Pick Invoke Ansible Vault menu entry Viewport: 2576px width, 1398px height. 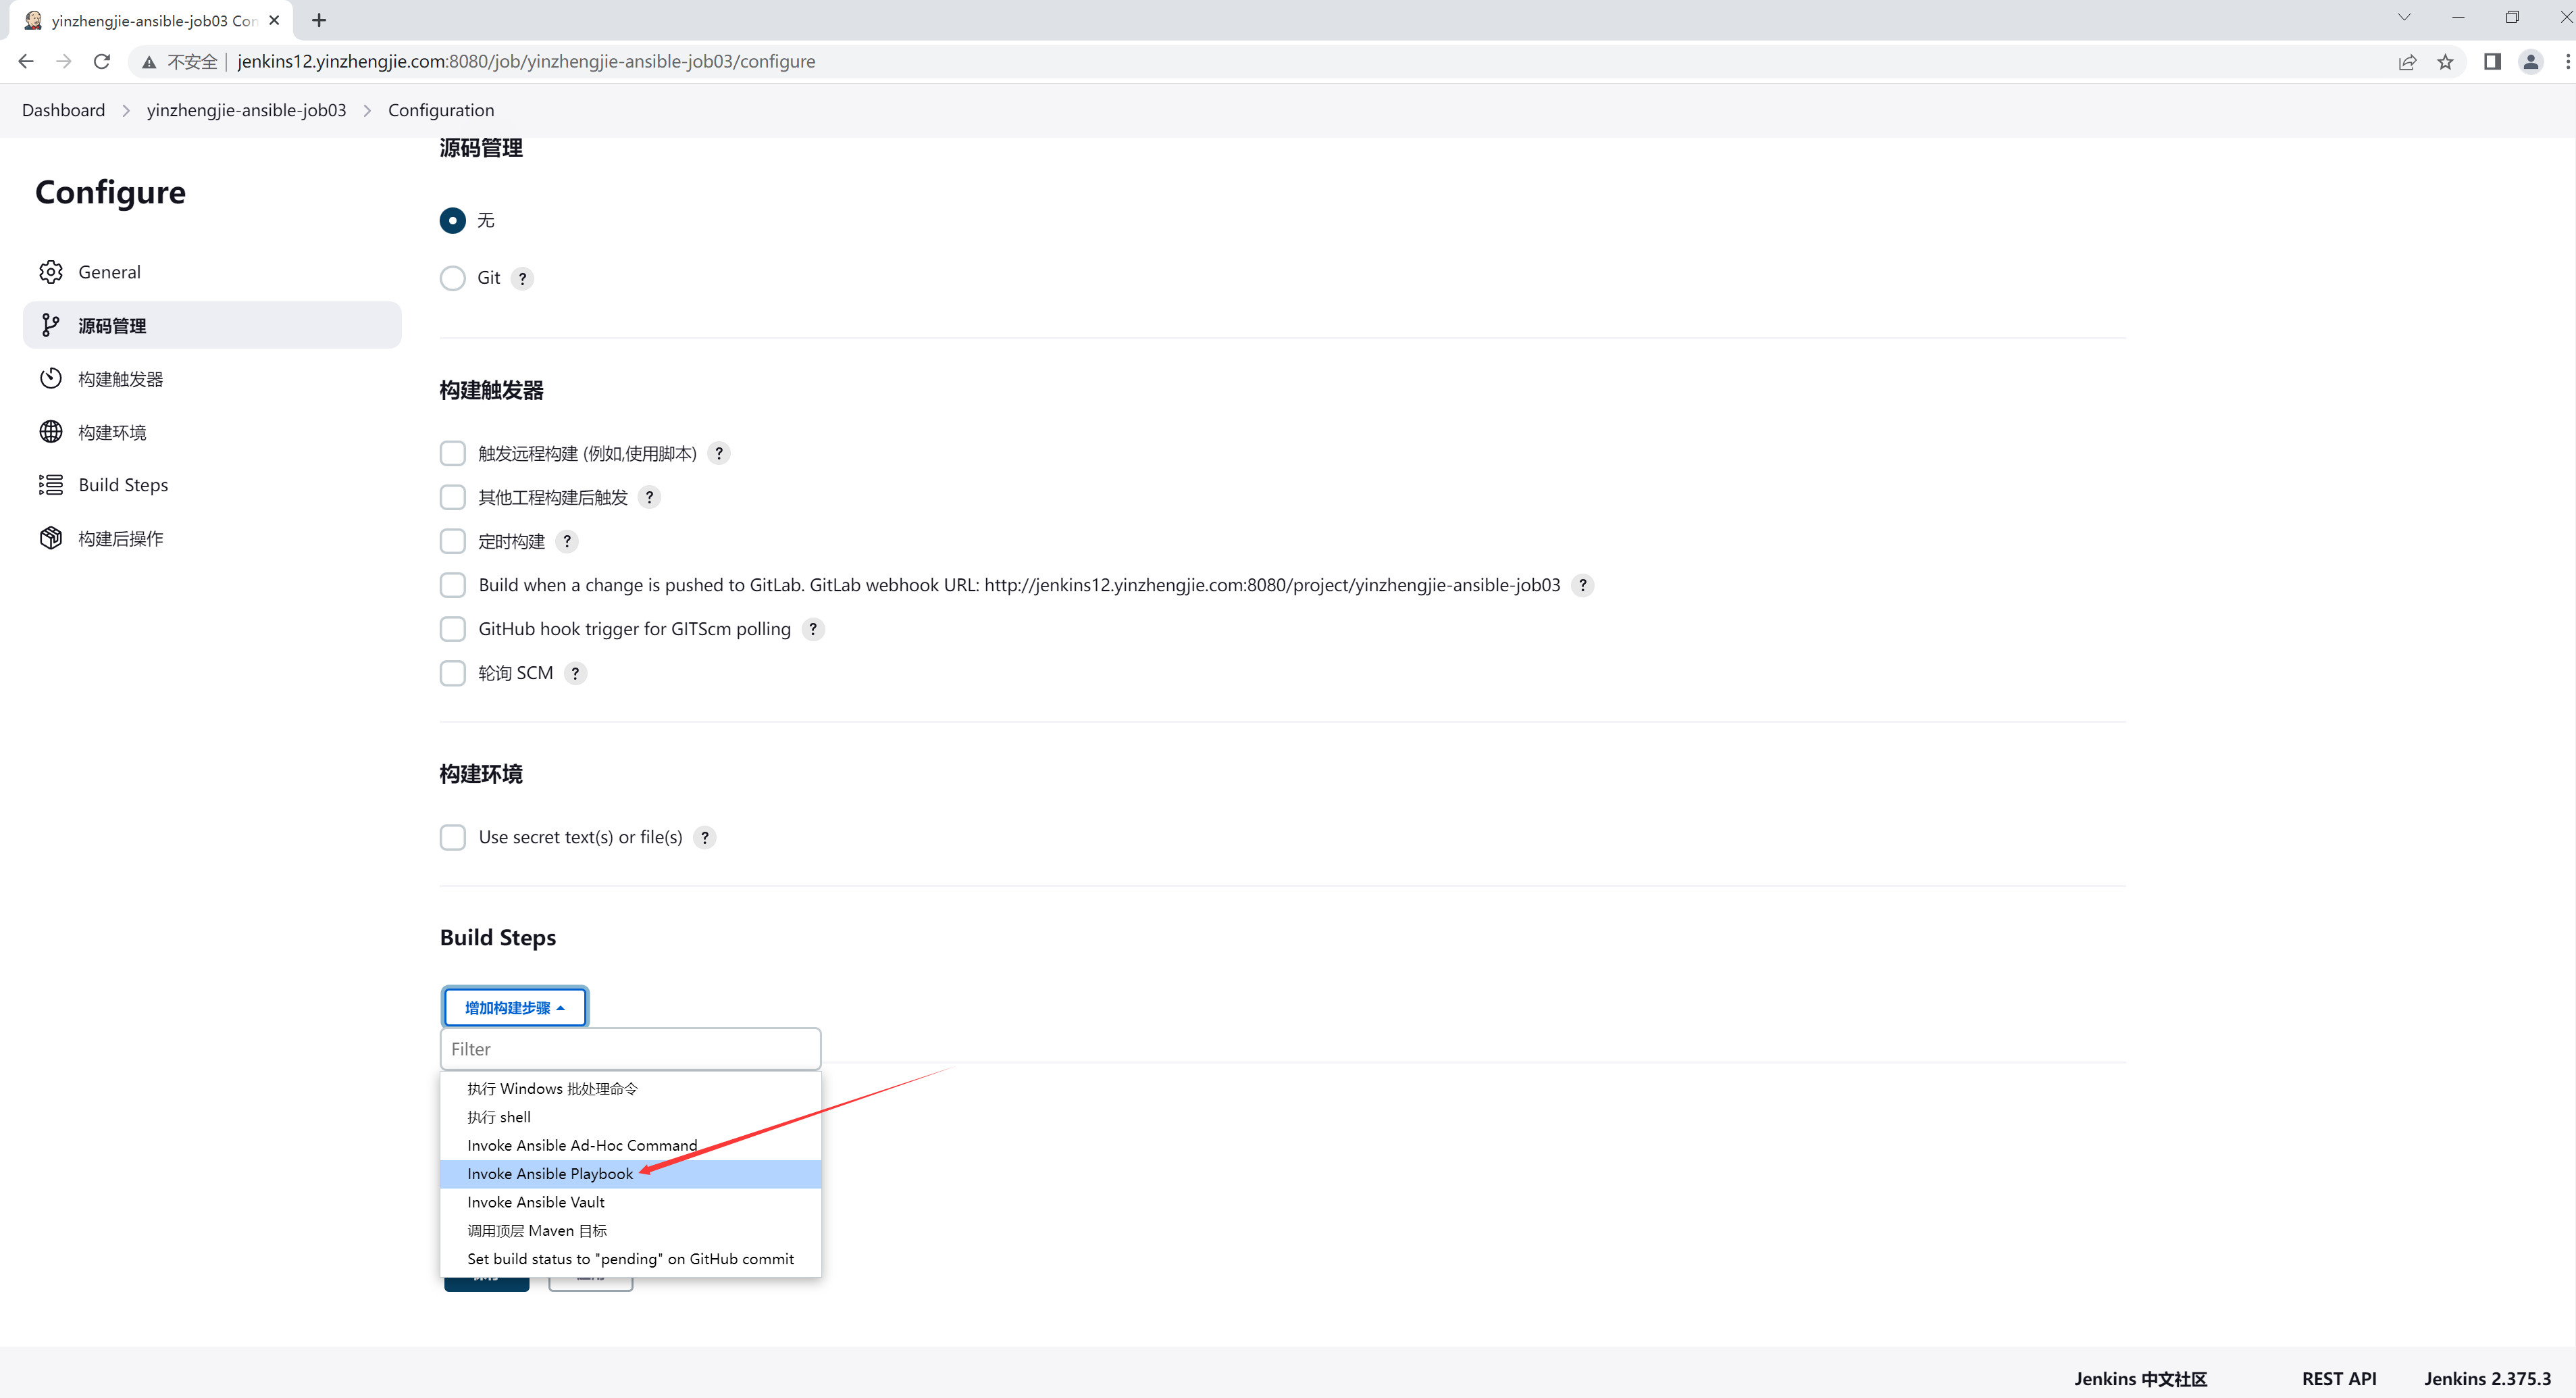pyautogui.click(x=536, y=1202)
